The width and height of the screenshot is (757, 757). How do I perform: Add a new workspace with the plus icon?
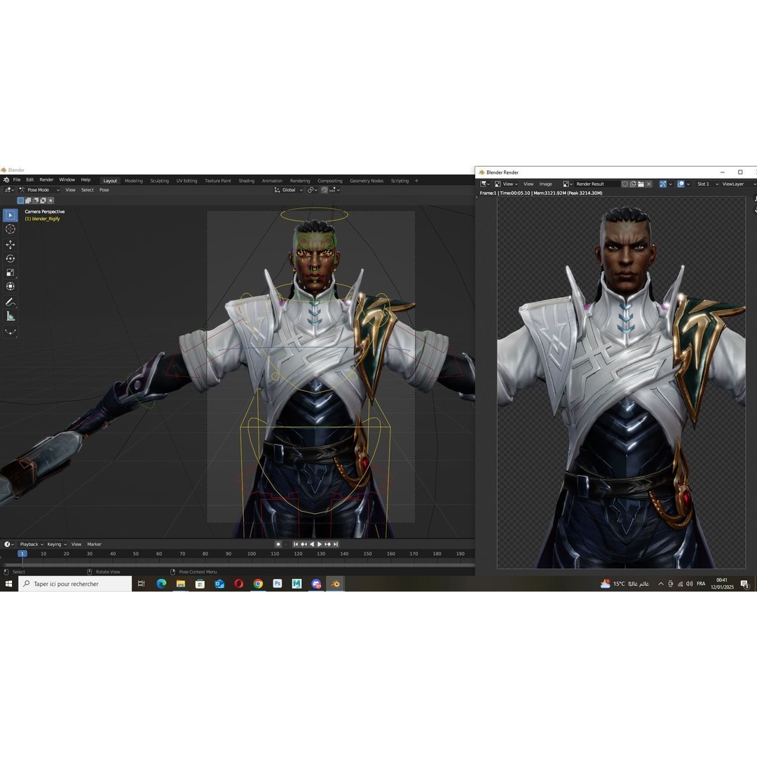[x=416, y=181]
